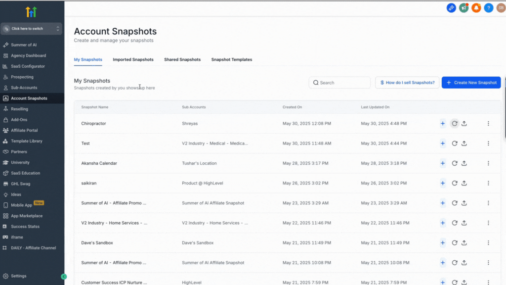The image size is (506, 285).
Task: Open more options for Test row
Action: (488, 143)
